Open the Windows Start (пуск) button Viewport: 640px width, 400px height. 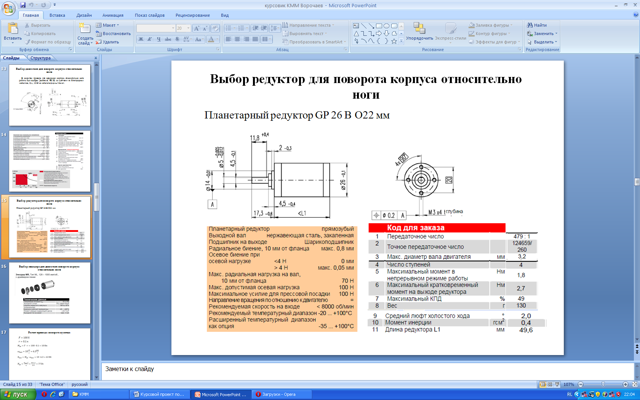point(18,394)
